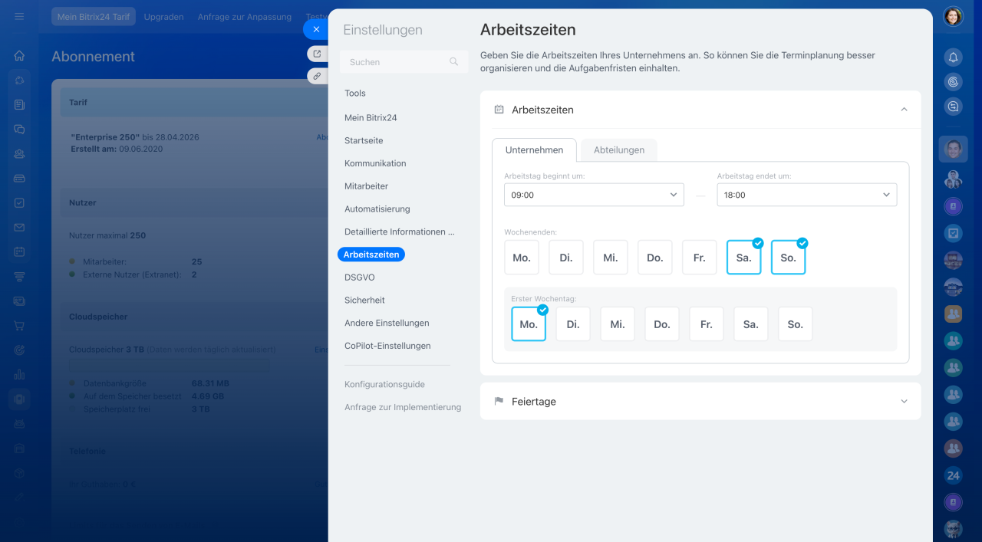Select Mein Bitrix24 in settings menu
The width and height of the screenshot is (982, 542).
(371, 118)
